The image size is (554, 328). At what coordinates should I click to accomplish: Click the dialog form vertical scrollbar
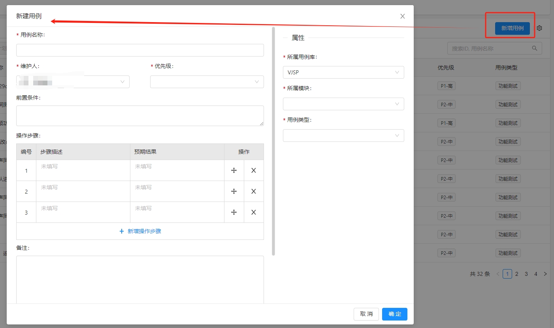tap(273, 141)
